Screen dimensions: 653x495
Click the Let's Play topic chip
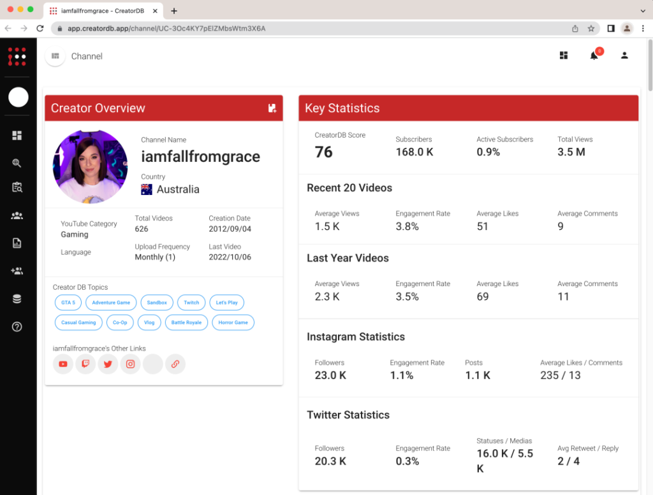227,303
